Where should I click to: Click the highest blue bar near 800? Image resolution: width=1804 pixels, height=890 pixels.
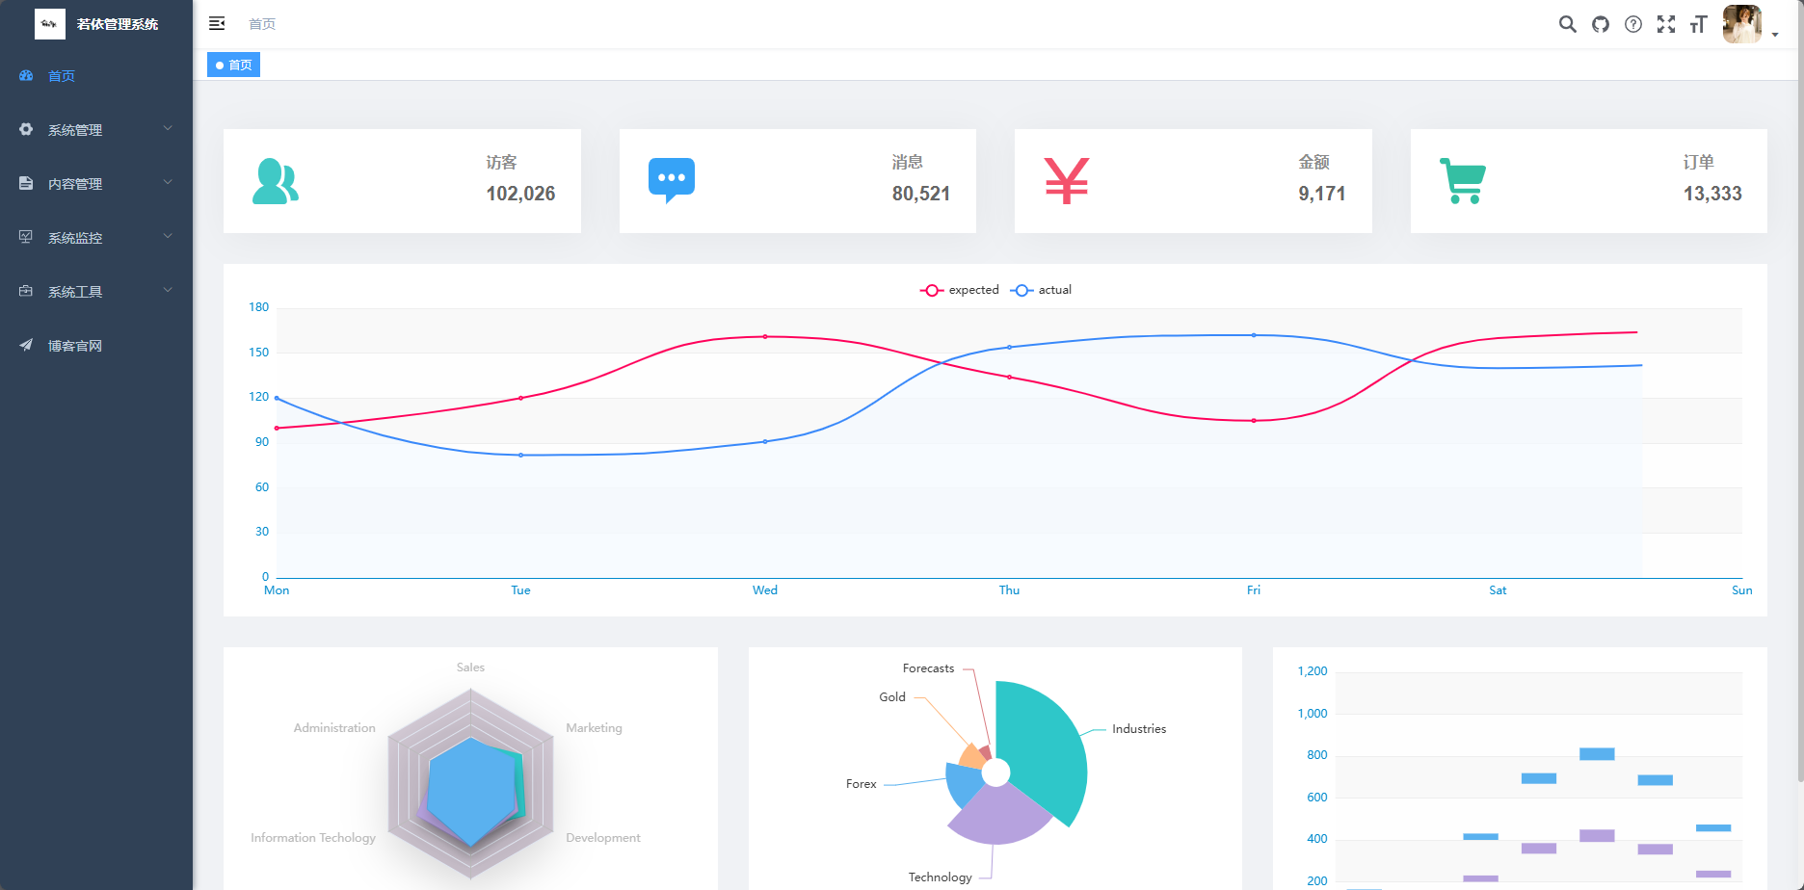pos(1597,754)
